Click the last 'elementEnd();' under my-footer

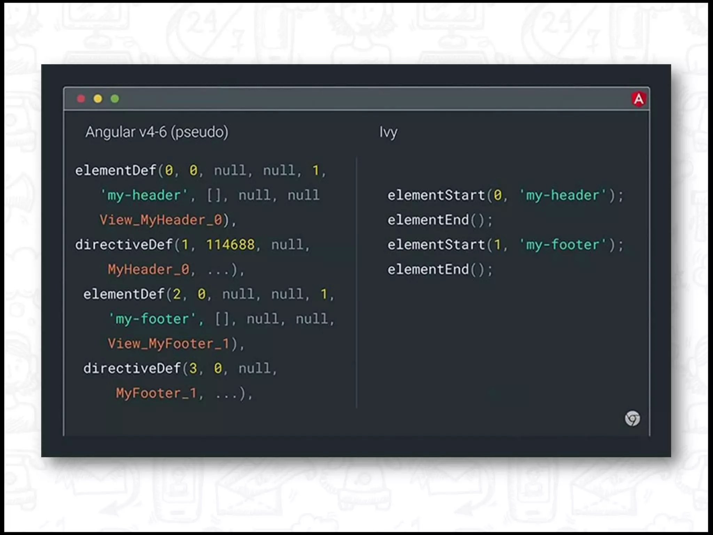(440, 270)
